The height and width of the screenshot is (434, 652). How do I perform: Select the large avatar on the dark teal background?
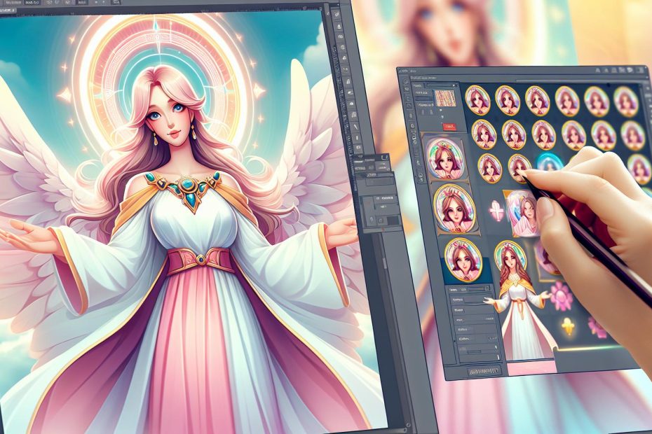click(x=461, y=259)
